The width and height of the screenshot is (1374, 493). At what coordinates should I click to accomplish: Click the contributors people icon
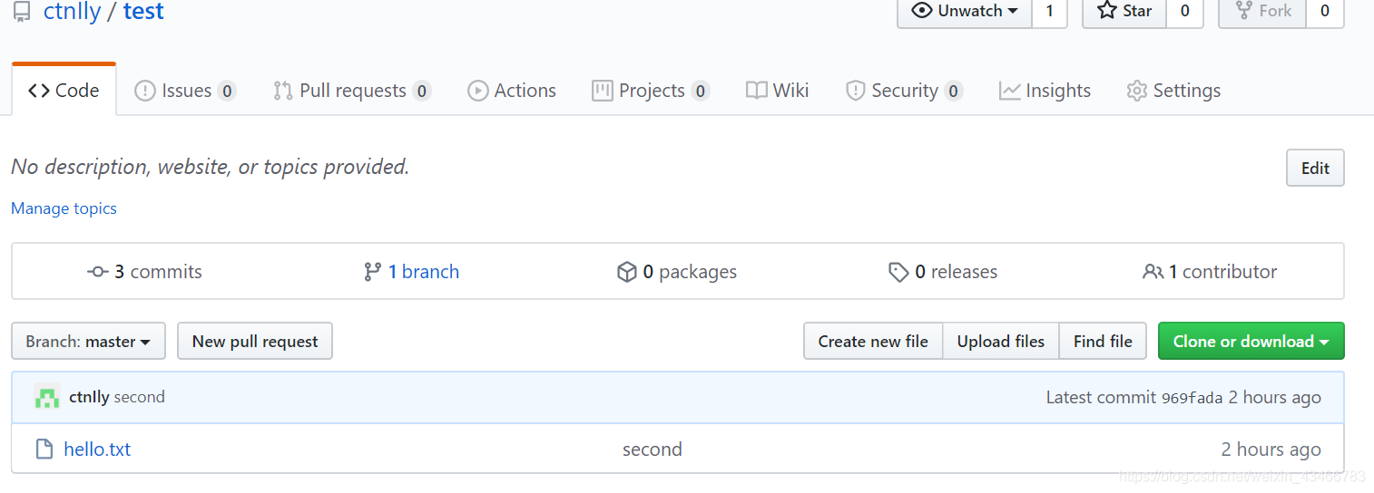point(1153,272)
